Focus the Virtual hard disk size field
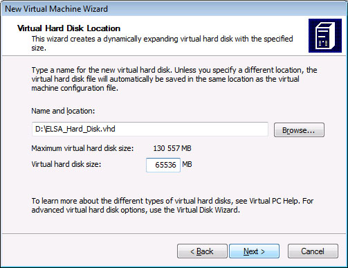This screenshot has height=268, width=348. point(163,165)
